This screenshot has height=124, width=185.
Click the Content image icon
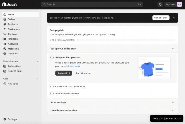[x=5, y=34]
